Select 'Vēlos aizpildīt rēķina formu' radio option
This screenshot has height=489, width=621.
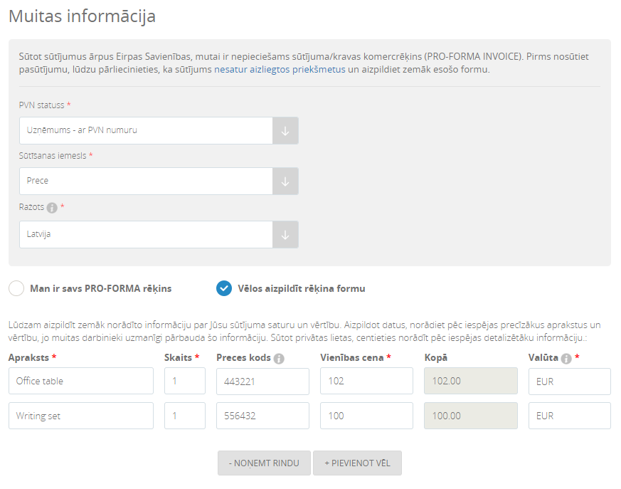(224, 288)
